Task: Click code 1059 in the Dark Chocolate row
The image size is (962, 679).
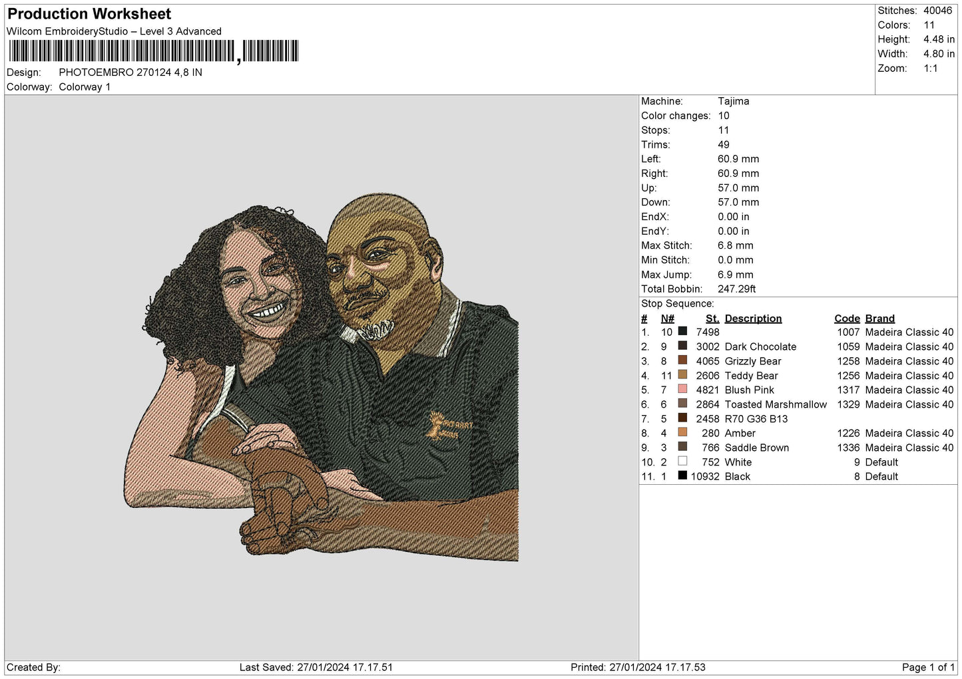Action: [x=848, y=346]
